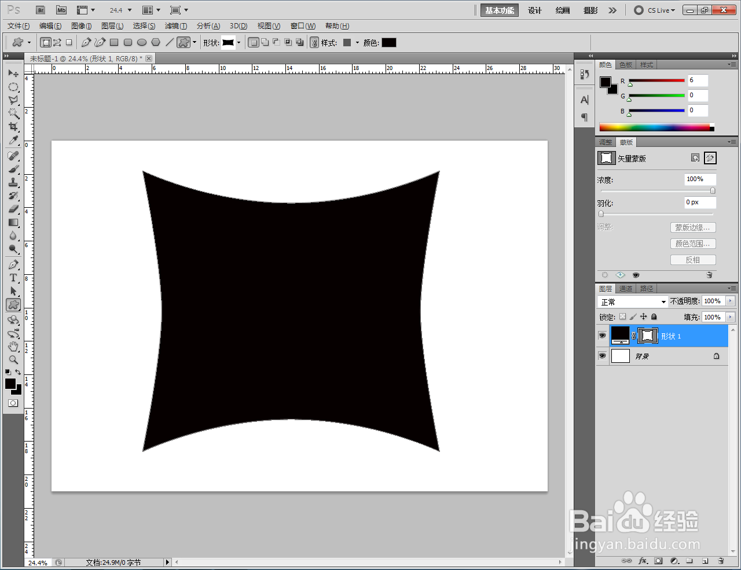Image resolution: width=741 pixels, height=570 pixels.
Task: Select the Pen tool in toolbox
Action: coord(13,265)
